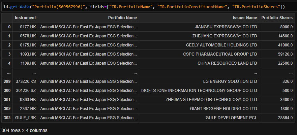Click issuer CHINA RESOURCES LAND LTD
The width and height of the screenshot is (297, 135).
click(227, 63)
